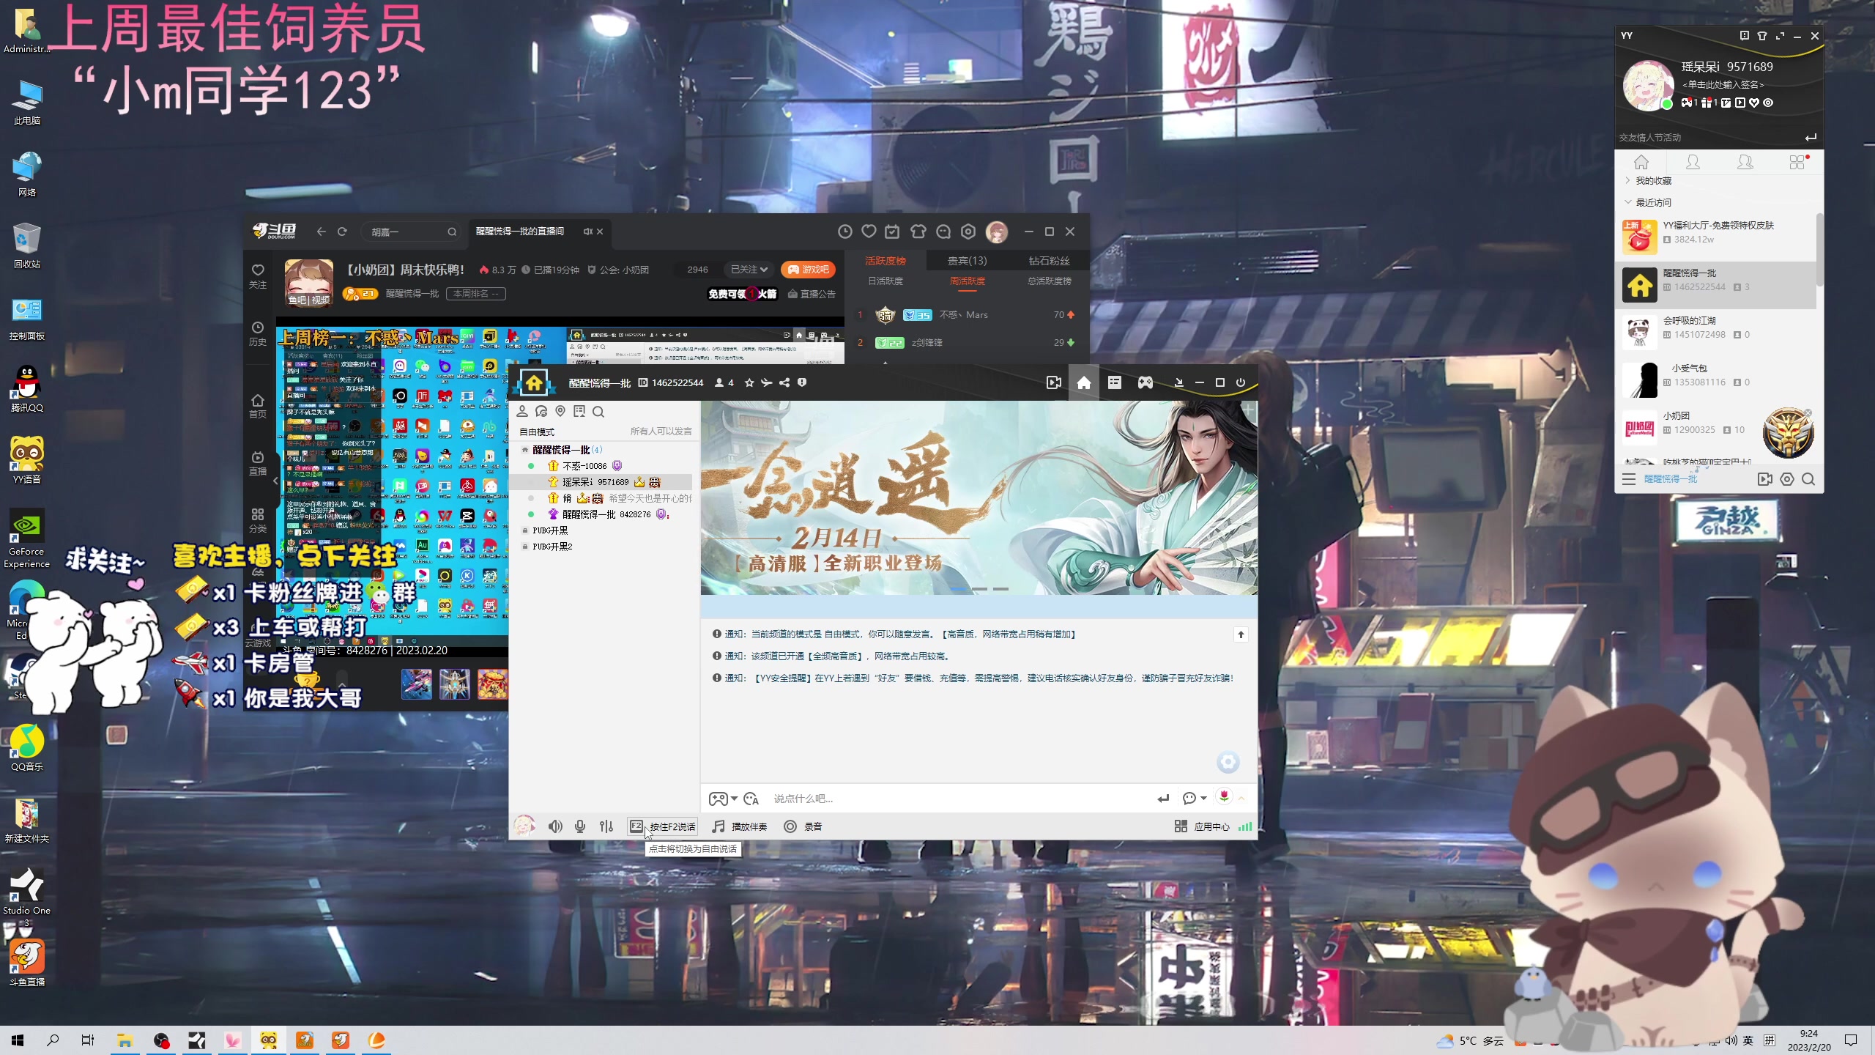The height and width of the screenshot is (1055, 1875).
Task: Mute the Douyu stream tab sound icon
Action: (x=587, y=232)
